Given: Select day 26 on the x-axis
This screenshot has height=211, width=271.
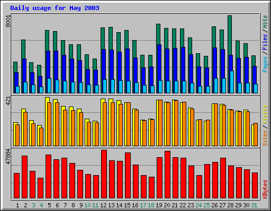Looking at the screenshot, I should pos(214,205).
